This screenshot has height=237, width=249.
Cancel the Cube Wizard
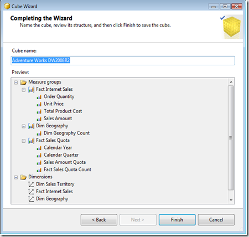216,220
